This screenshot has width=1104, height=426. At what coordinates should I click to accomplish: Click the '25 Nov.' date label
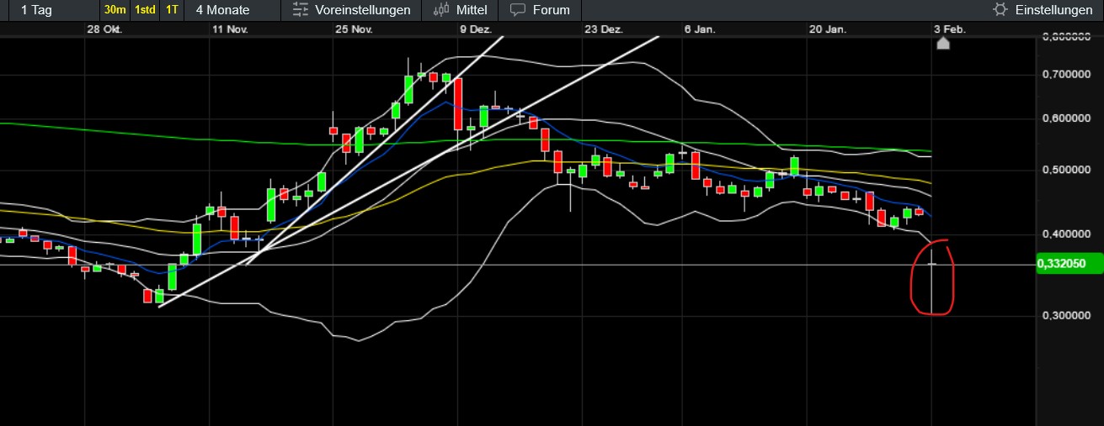tap(354, 29)
